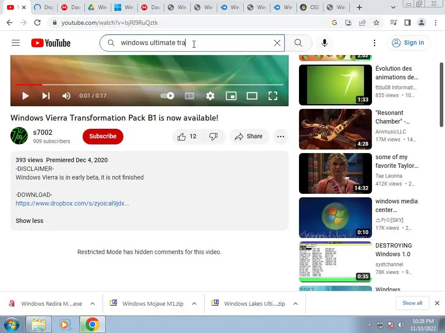Show hidden tray icons arrow
Viewport: 445px width, 333px height.
point(369,325)
